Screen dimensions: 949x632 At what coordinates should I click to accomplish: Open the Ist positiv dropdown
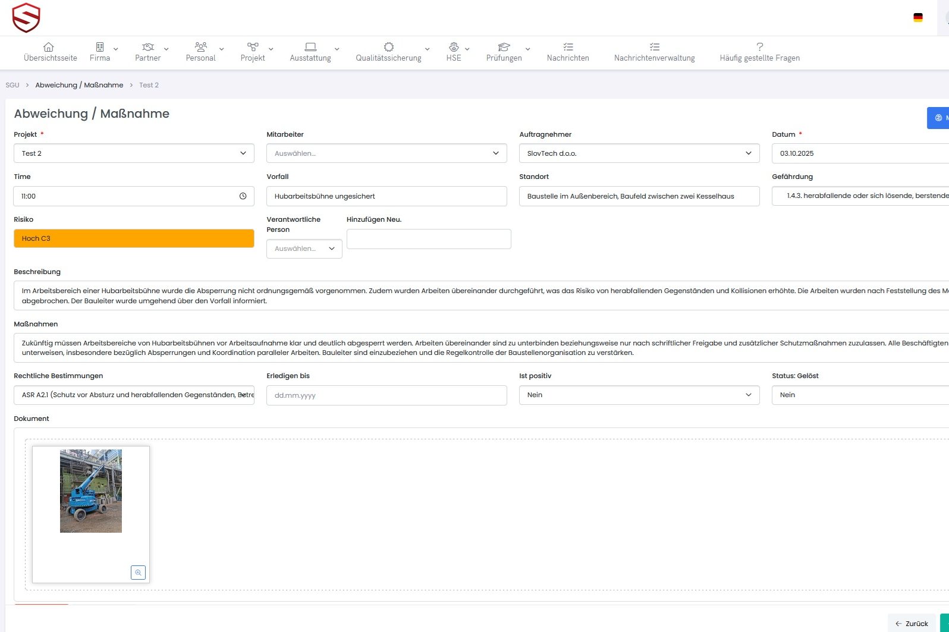point(639,395)
